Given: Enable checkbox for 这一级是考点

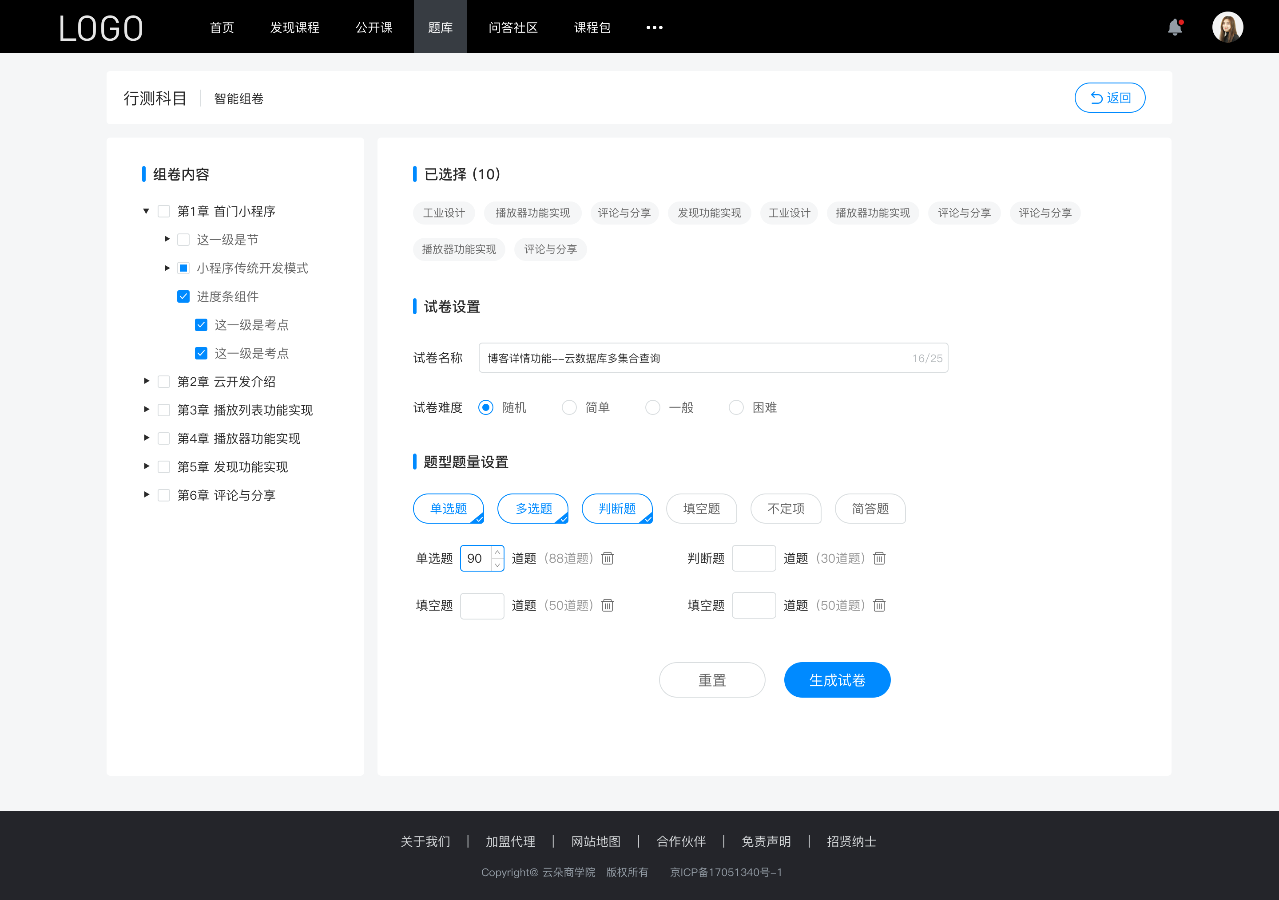Looking at the screenshot, I should (201, 325).
